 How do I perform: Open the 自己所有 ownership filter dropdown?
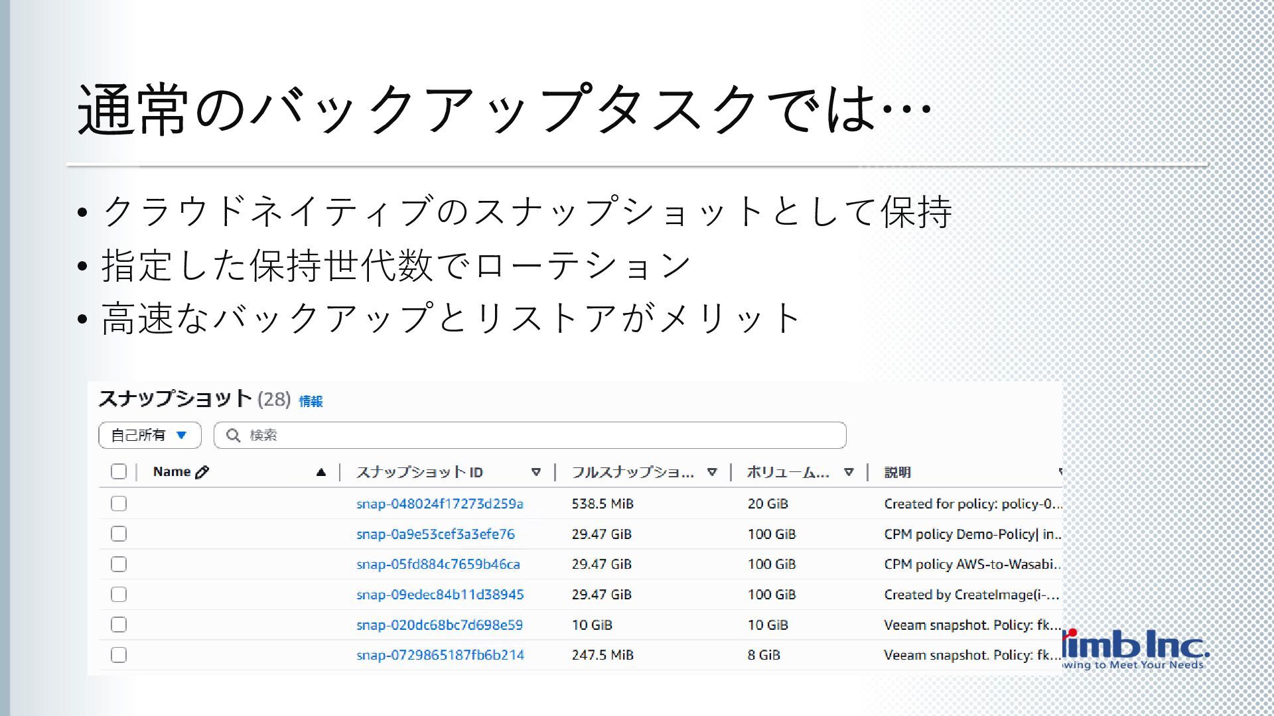(x=149, y=436)
